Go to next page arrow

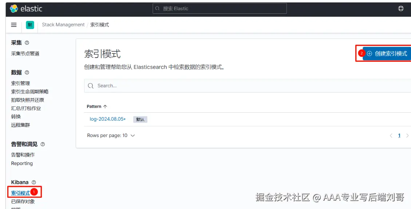[x=407, y=136]
